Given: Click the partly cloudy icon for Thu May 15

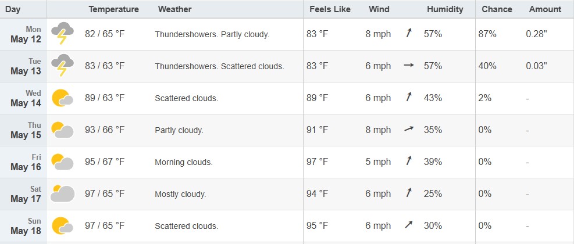Looking at the screenshot, I should 62,130.
